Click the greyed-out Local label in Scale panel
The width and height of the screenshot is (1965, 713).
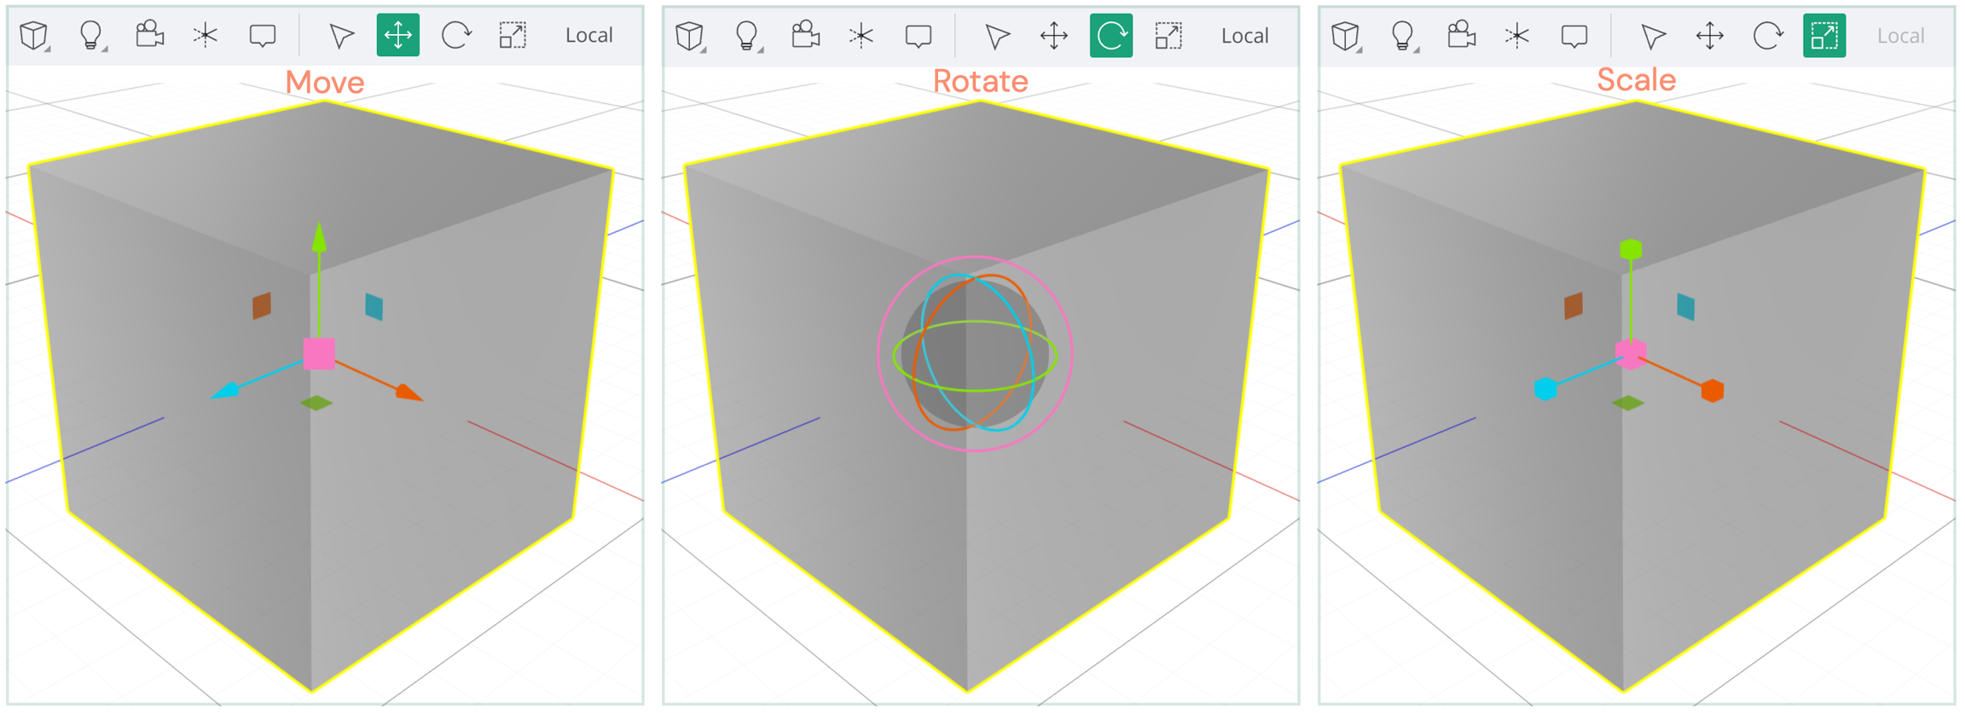click(x=1900, y=36)
